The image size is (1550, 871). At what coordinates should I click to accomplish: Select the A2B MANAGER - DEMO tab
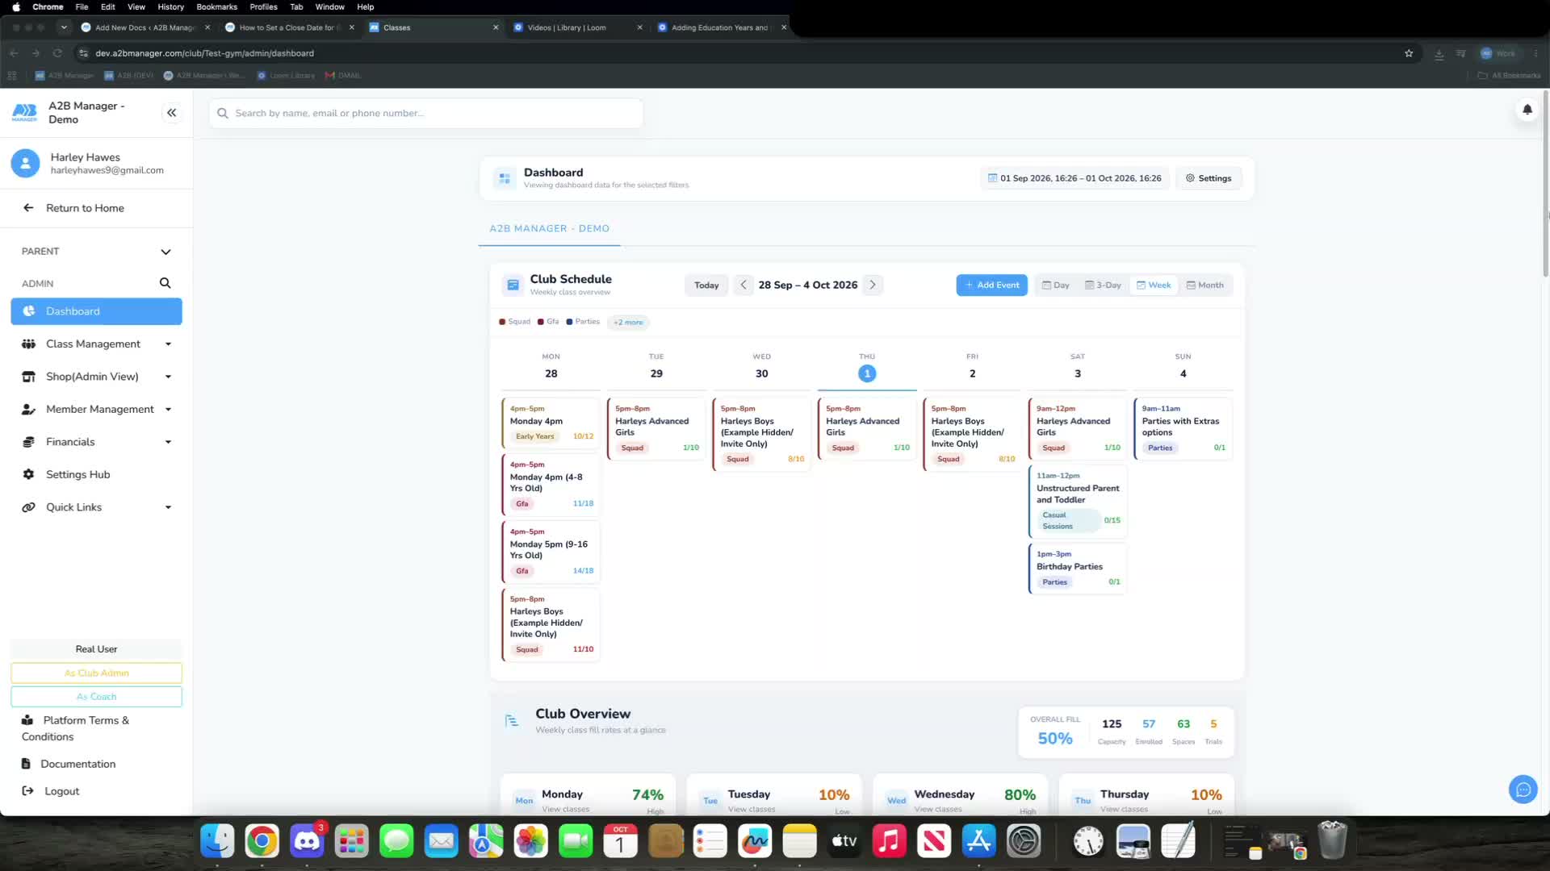click(549, 229)
